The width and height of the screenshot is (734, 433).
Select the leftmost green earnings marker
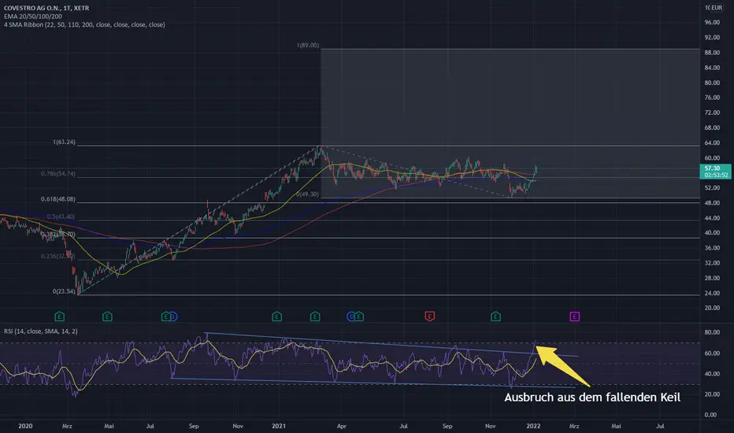point(59,316)
